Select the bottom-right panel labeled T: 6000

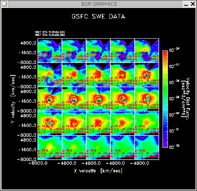click(147, 147)
